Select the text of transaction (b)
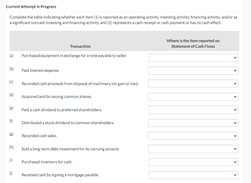 click(x=40, y=70)
